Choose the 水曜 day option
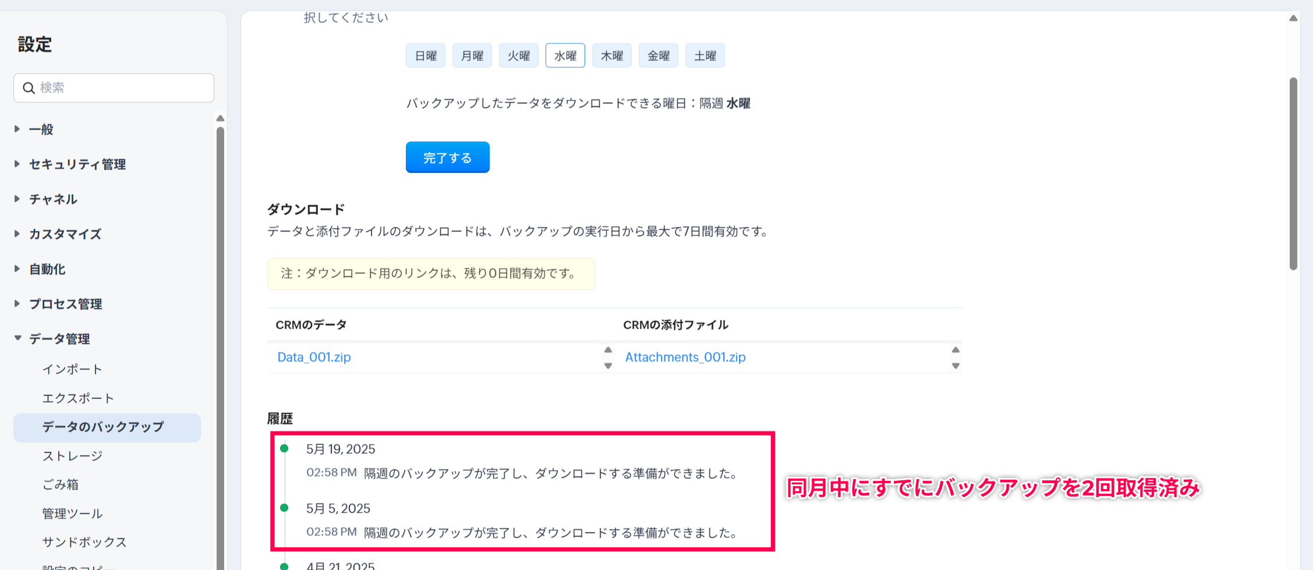This screenshot has height=570, width=1313. coord(565,56)
